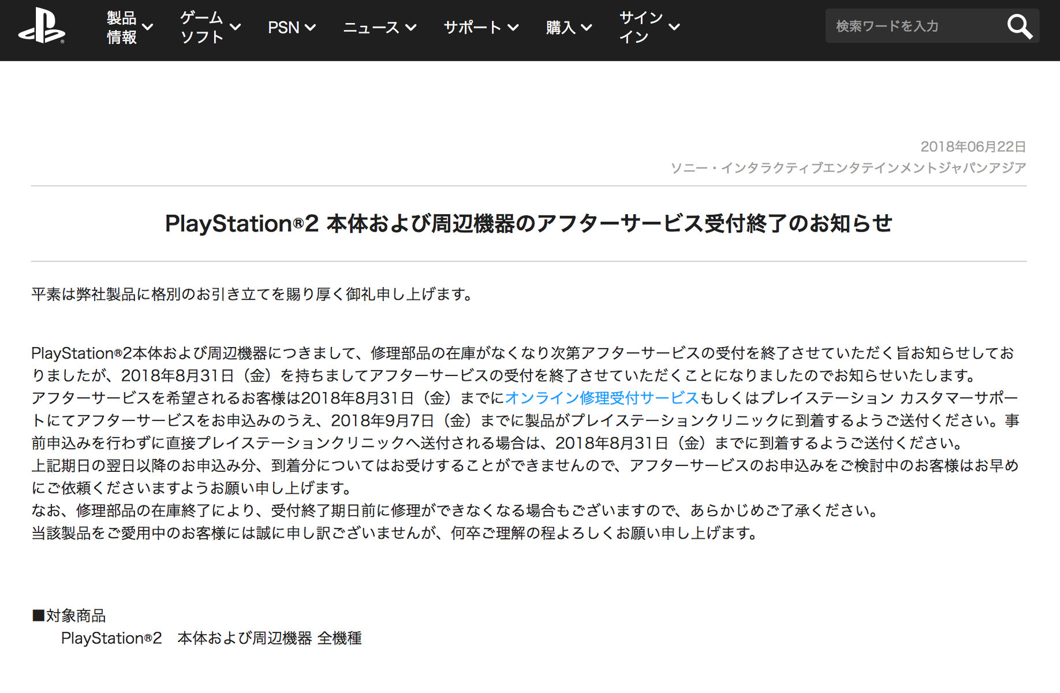Open the サポート menu
1060x693 pixels.
click(x=481, y=27)
